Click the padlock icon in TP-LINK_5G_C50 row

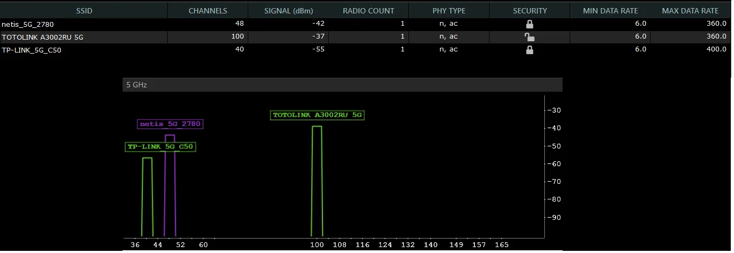click(530, 50)
